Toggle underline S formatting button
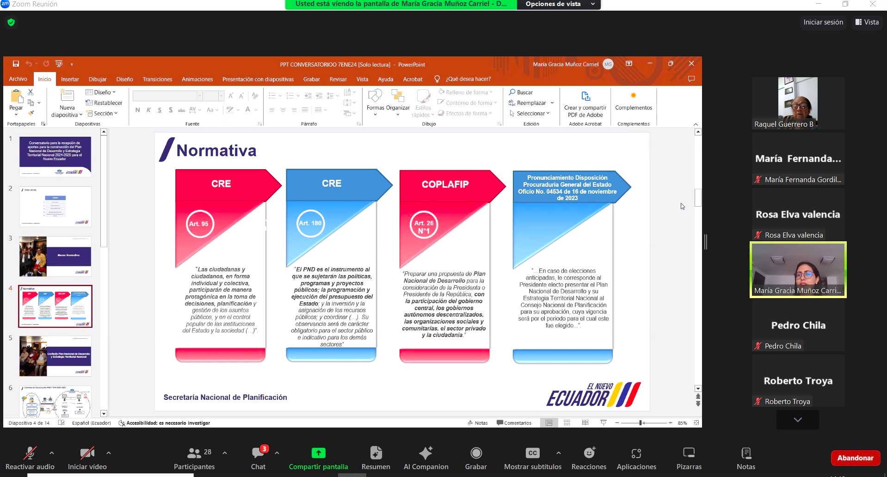This screenshot has height=477, width=887. click(x=160, y=110)
